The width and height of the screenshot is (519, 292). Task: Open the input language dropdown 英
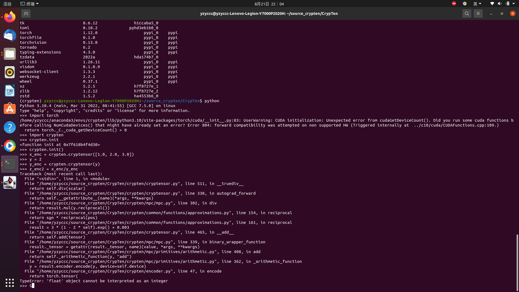[477, 4]
